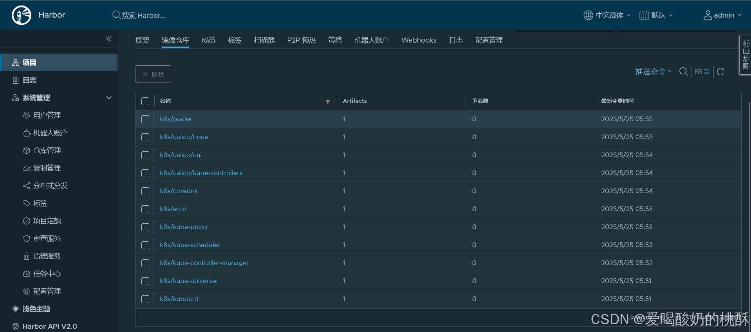Switch to the 标签 tab

tap(235, 40)
